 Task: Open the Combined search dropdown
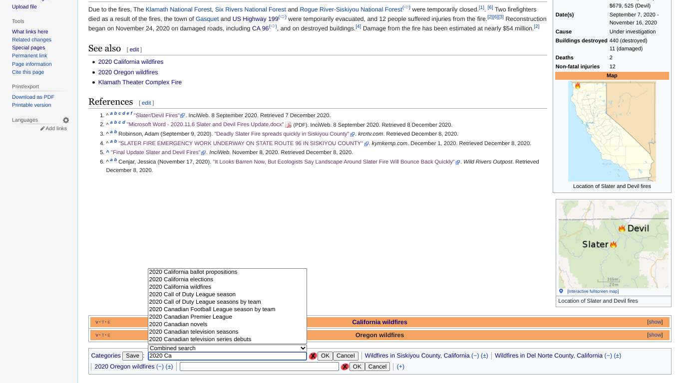pyautogui.click(x=227, y=348)
